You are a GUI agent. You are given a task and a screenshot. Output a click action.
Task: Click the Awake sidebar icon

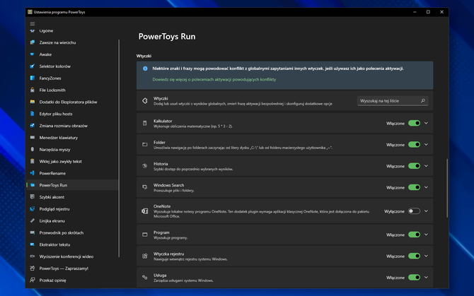point(33,54)
